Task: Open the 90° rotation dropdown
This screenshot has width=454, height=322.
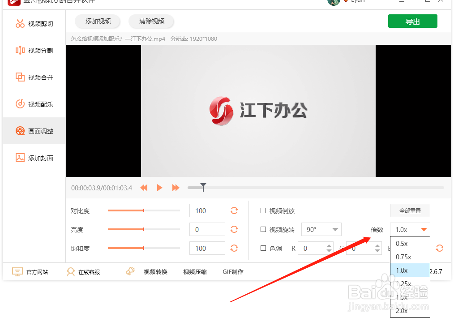Action: point(321,229)
